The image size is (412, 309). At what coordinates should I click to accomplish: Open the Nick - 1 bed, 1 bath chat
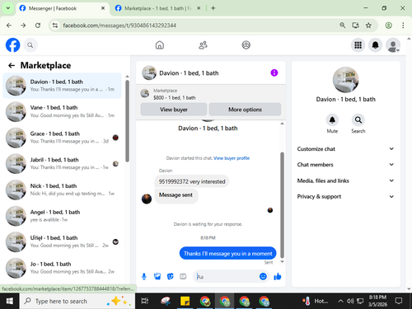[x=62, y=190]
